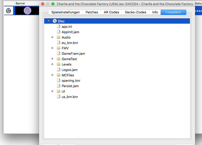Click the UI folder icon
The height and width of the screenshot is (145, 202).
(x=59, y=91)
